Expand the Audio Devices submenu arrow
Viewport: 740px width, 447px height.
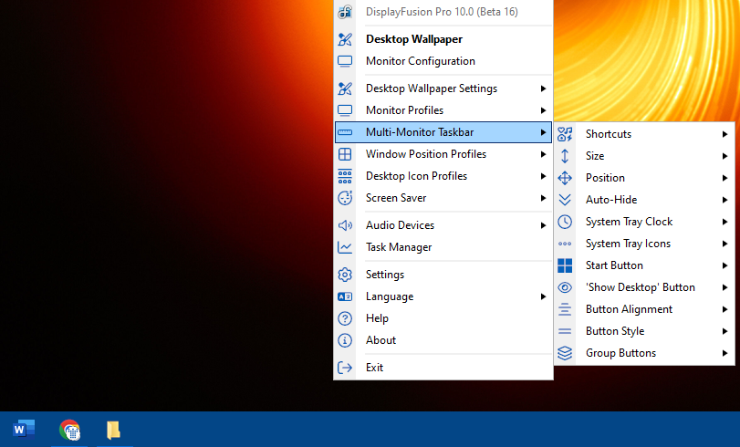pyautogui.click(x=543, y=225)
